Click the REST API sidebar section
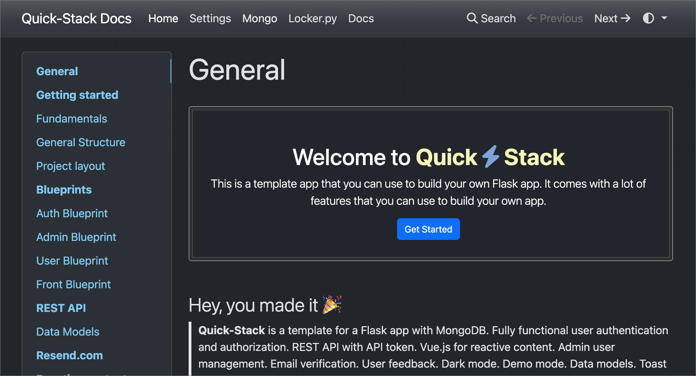The width and height of the screenshot is (696, 376). point(61,308)
